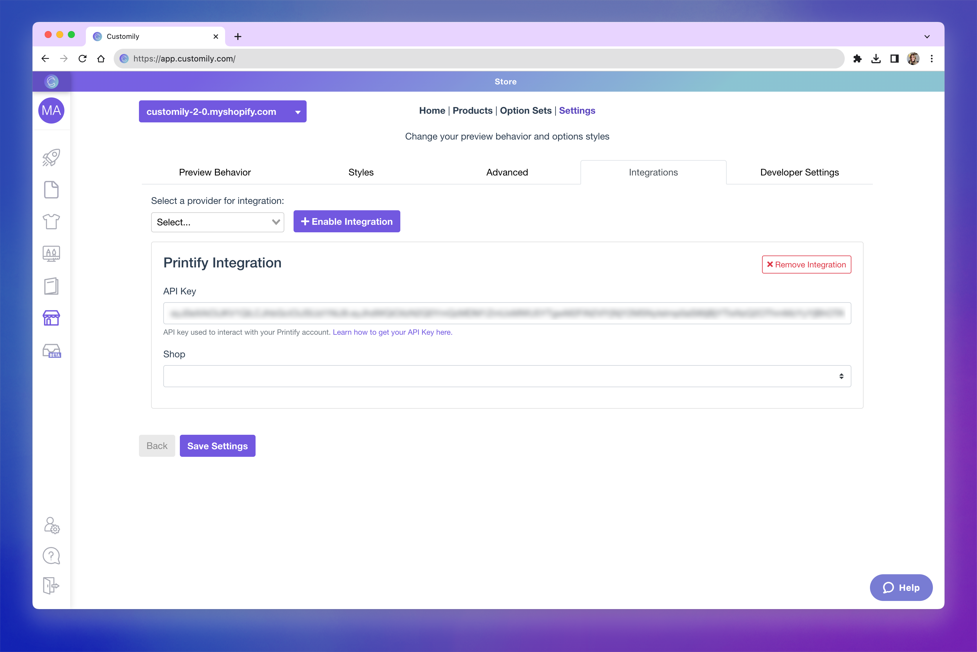Open the Shop selection dropdown

pos(506,376)
